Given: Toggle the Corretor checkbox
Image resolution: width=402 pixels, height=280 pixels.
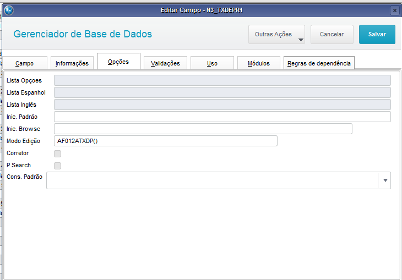Looking at the screenshot, I should coord(57,153).
